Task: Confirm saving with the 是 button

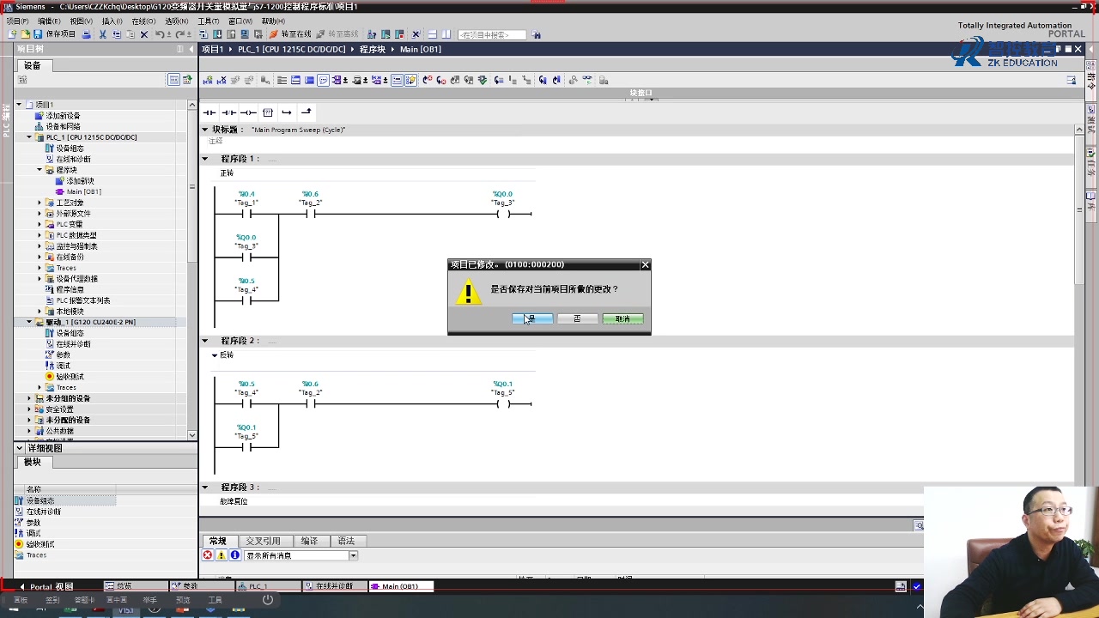Action: click(x=532, y=318)
